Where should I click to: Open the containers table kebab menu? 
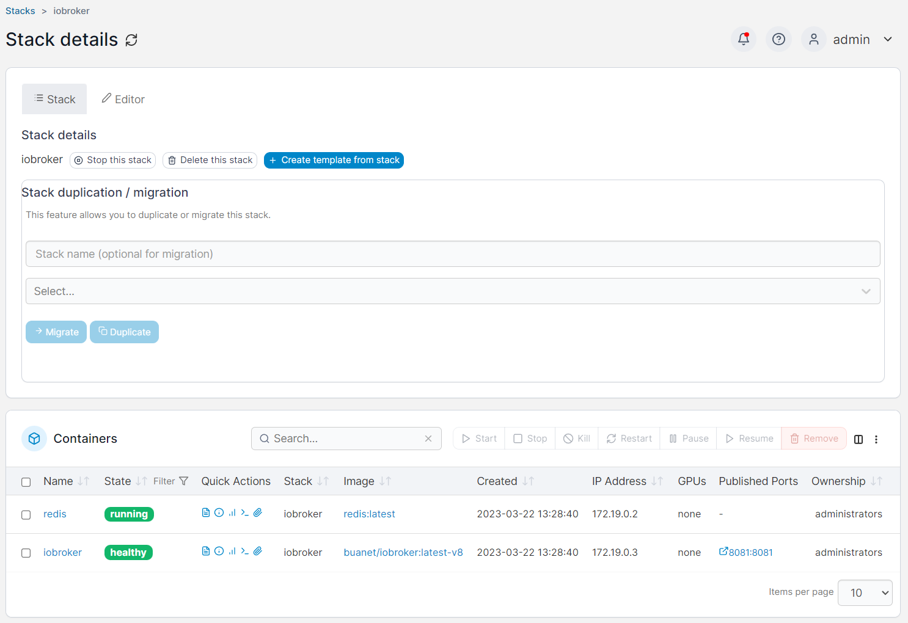click(x=876, y=439)
